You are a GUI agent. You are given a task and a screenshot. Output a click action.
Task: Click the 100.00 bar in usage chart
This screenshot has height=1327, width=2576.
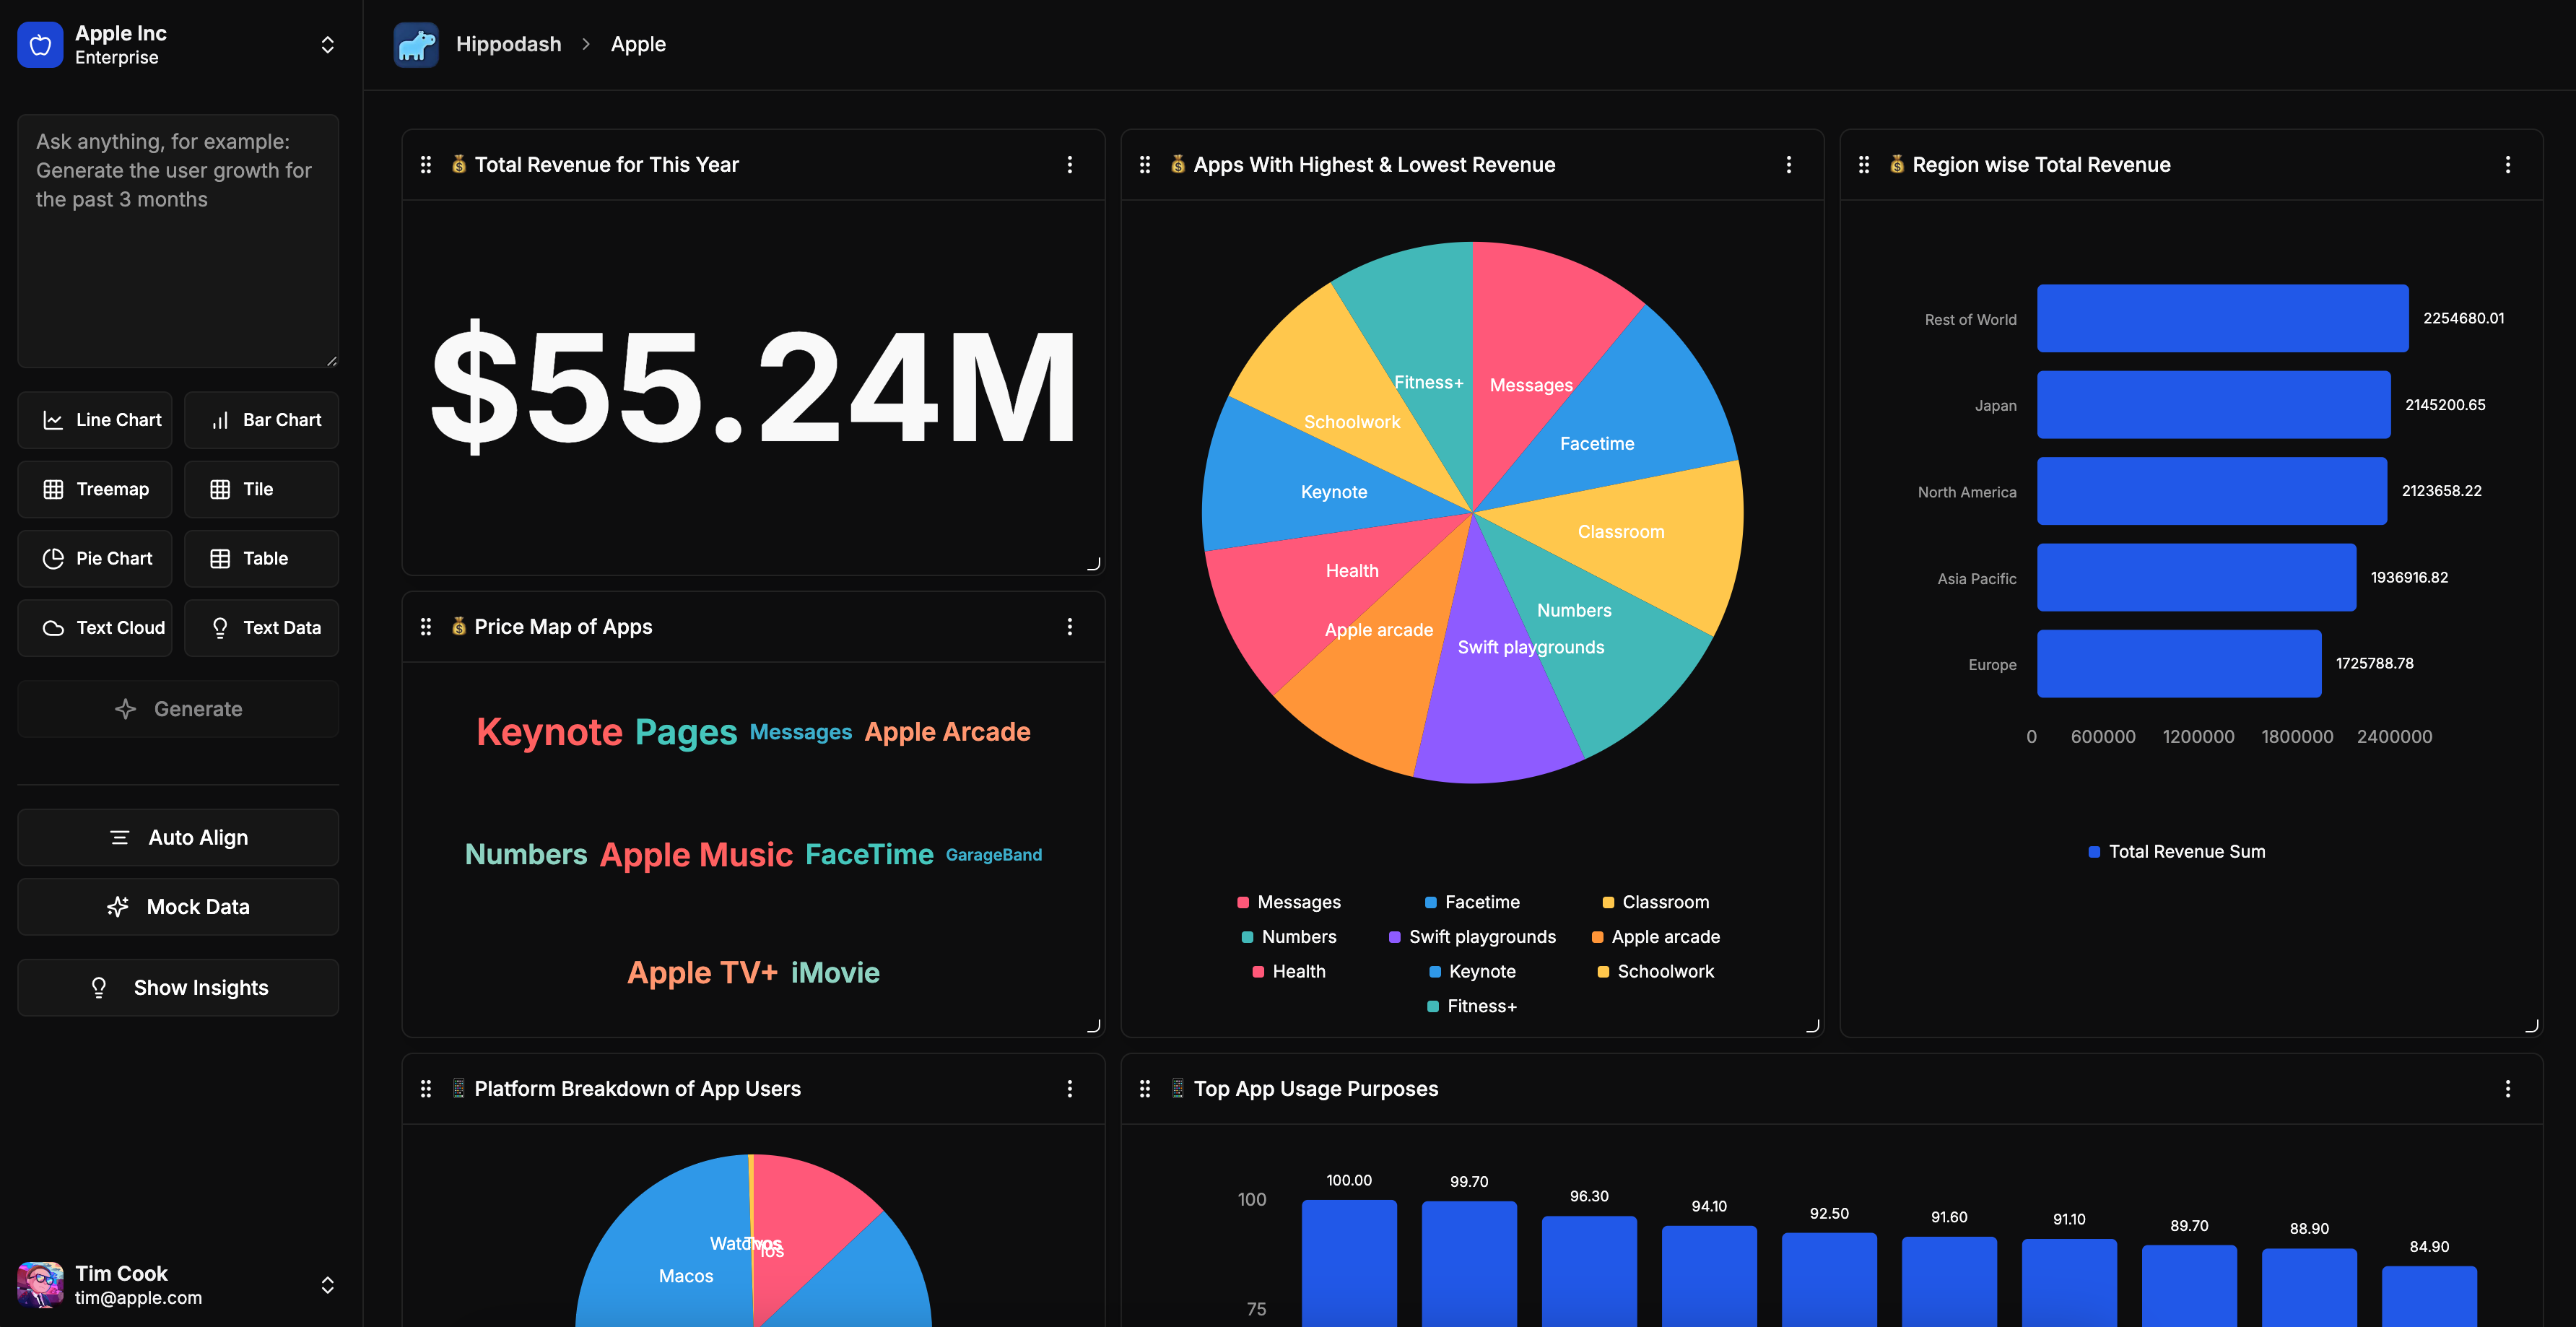pyautogui.click(x=1349, y=1263)
